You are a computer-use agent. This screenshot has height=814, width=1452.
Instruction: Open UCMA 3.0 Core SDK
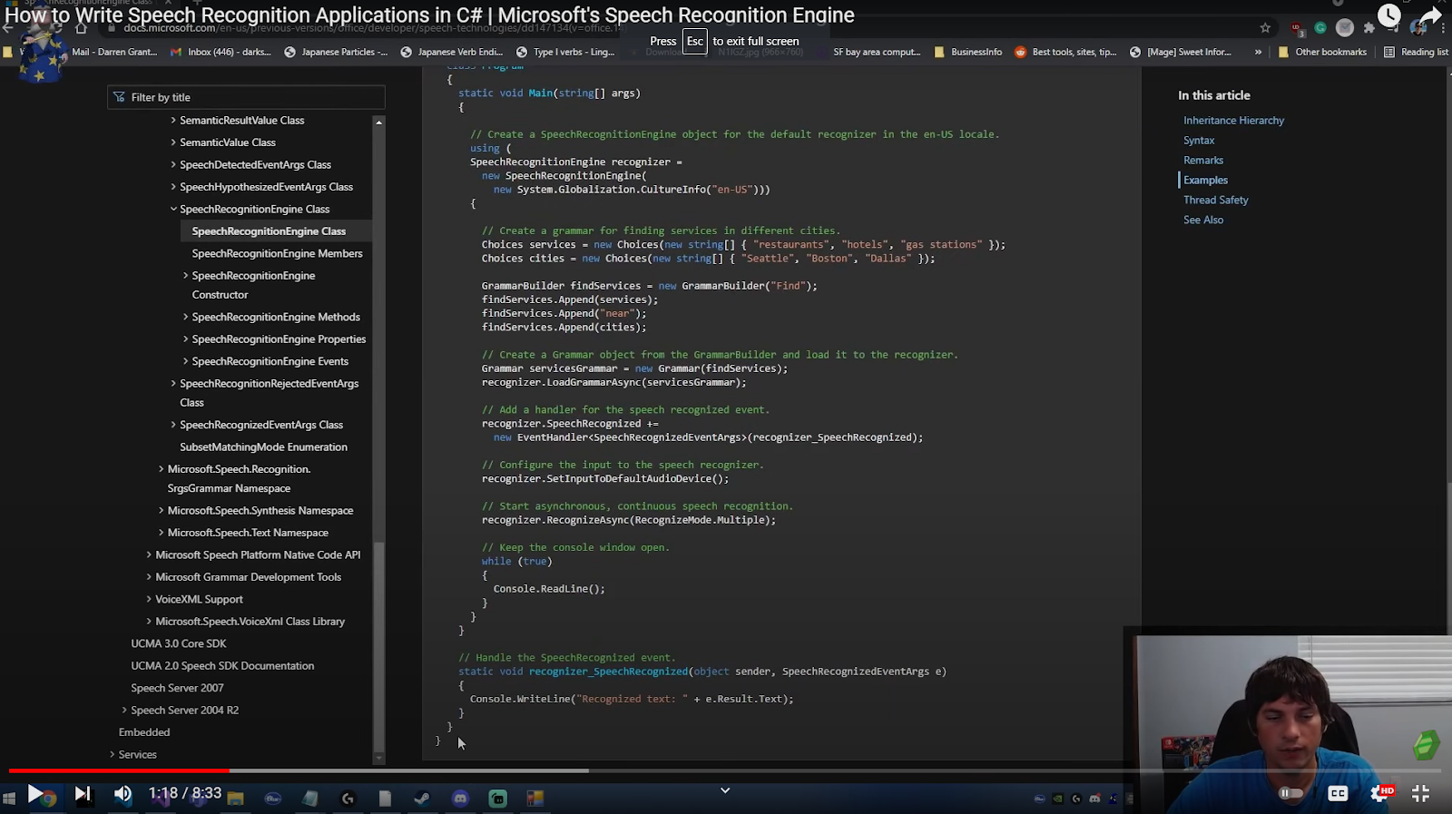179,643
